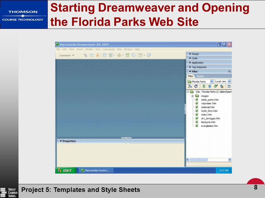
Task: Select the Files tab
Action: pyautogui.click(x=190, y=76)
